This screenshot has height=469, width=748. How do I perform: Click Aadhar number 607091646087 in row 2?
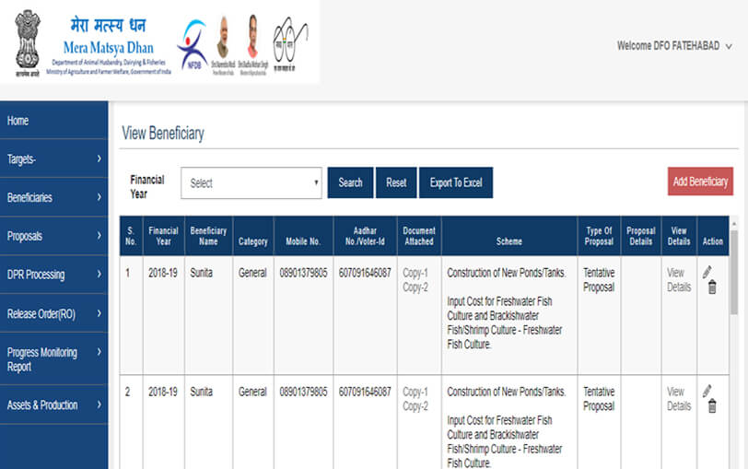(365, 392)
